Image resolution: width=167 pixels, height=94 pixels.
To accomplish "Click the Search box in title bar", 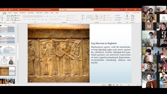I will point(76,10).
